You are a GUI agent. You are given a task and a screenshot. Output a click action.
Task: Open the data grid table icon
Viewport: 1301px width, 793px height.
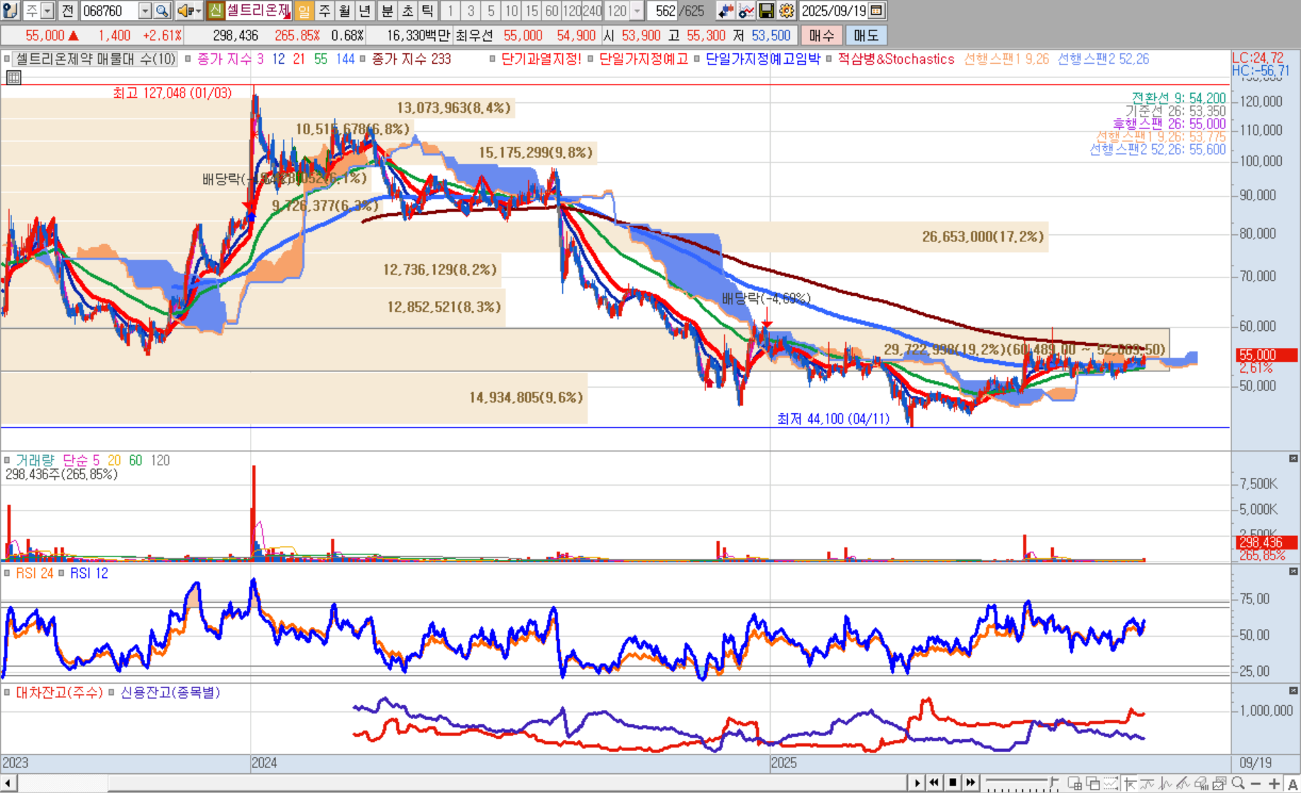[x=13, y=77]
